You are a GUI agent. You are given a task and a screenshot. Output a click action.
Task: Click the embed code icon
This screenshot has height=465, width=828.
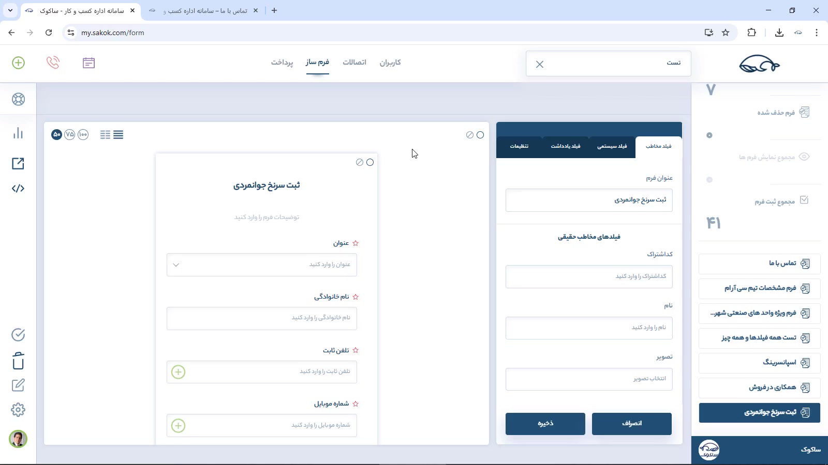click(18, 189)
